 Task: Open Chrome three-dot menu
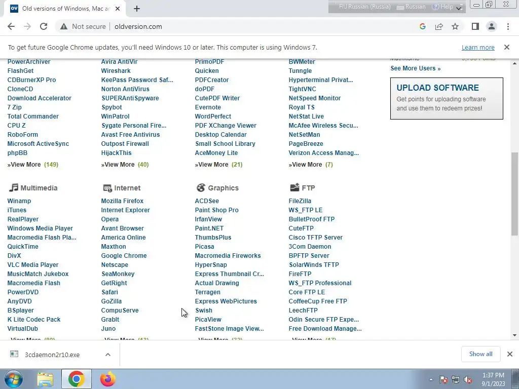click(508, 26)
